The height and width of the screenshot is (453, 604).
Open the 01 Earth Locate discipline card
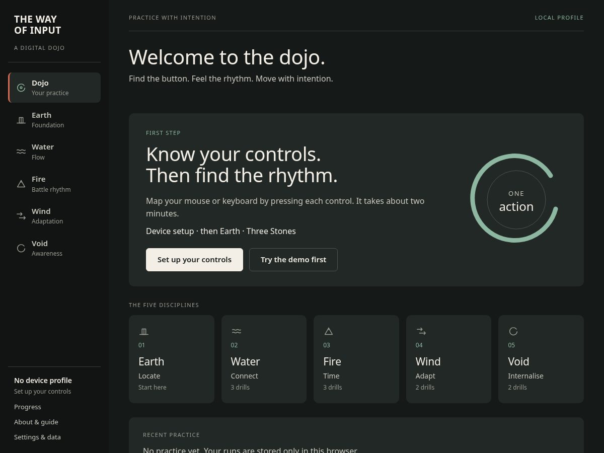click(172, 359)
